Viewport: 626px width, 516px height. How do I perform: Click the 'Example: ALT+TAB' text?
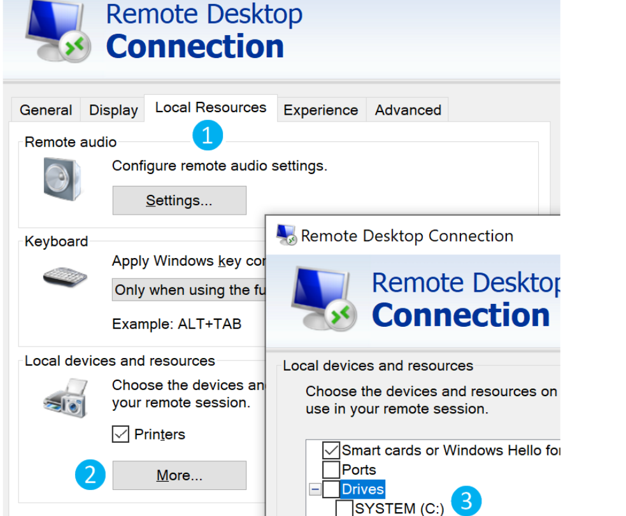point(177,324)
